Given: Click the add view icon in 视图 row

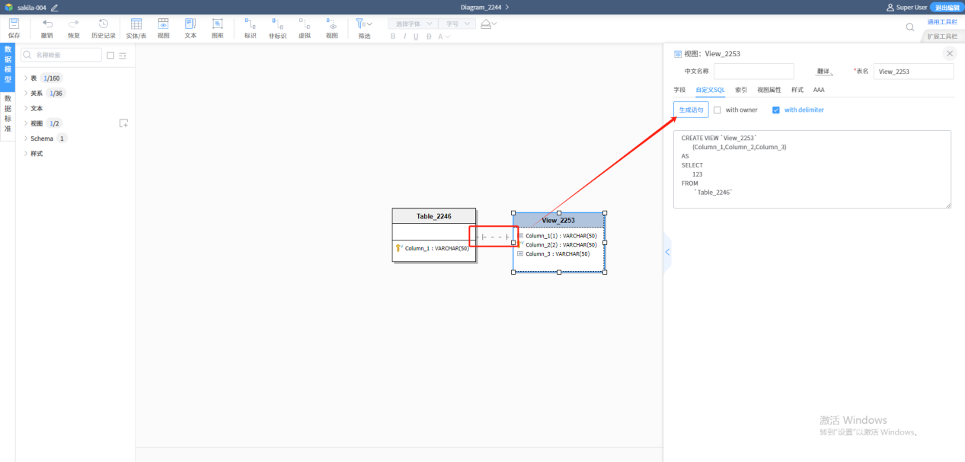Looking at the screenshot, I should 123,123.
